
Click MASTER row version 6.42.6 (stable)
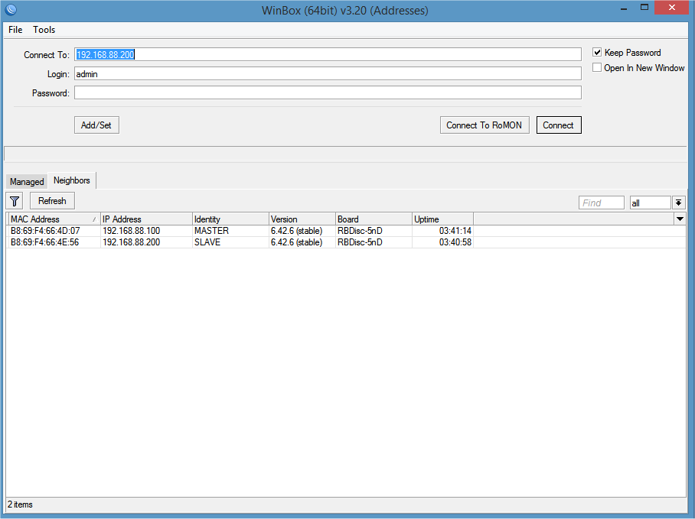click(296, 231)
